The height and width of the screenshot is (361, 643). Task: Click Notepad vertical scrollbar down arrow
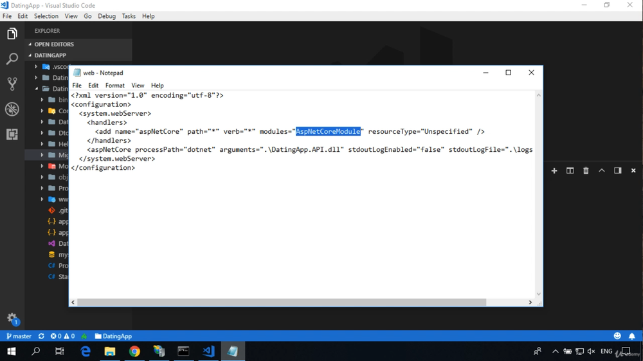click(538, 294)
